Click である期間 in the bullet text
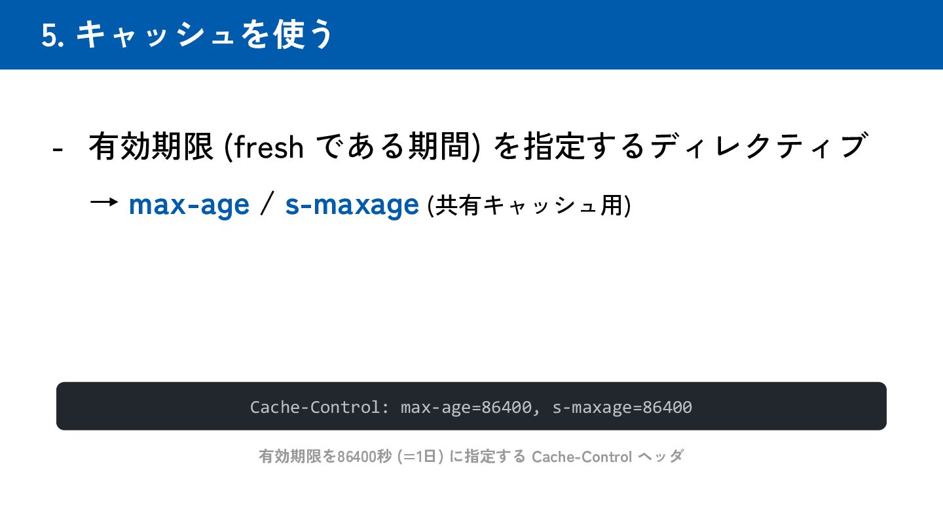 (391, 147)
